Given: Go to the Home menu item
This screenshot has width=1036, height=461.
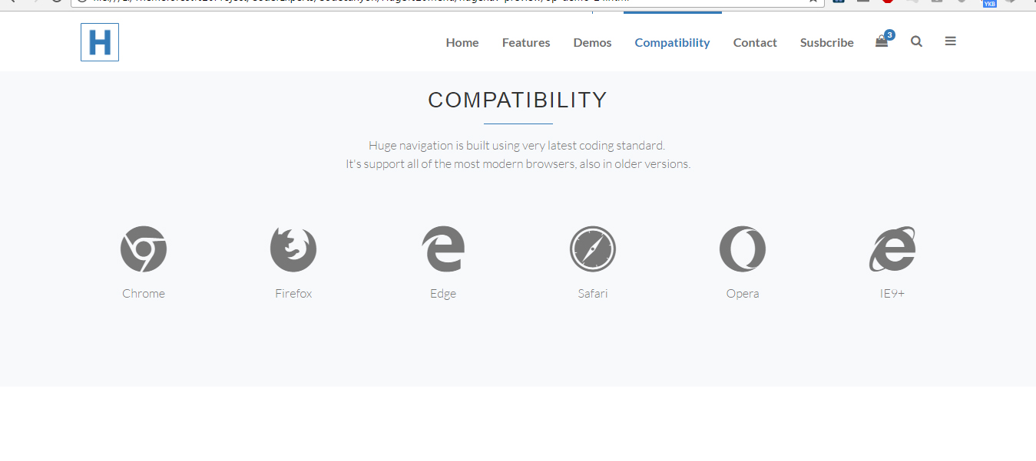Looking at the screenshot, I should point(462,43).
